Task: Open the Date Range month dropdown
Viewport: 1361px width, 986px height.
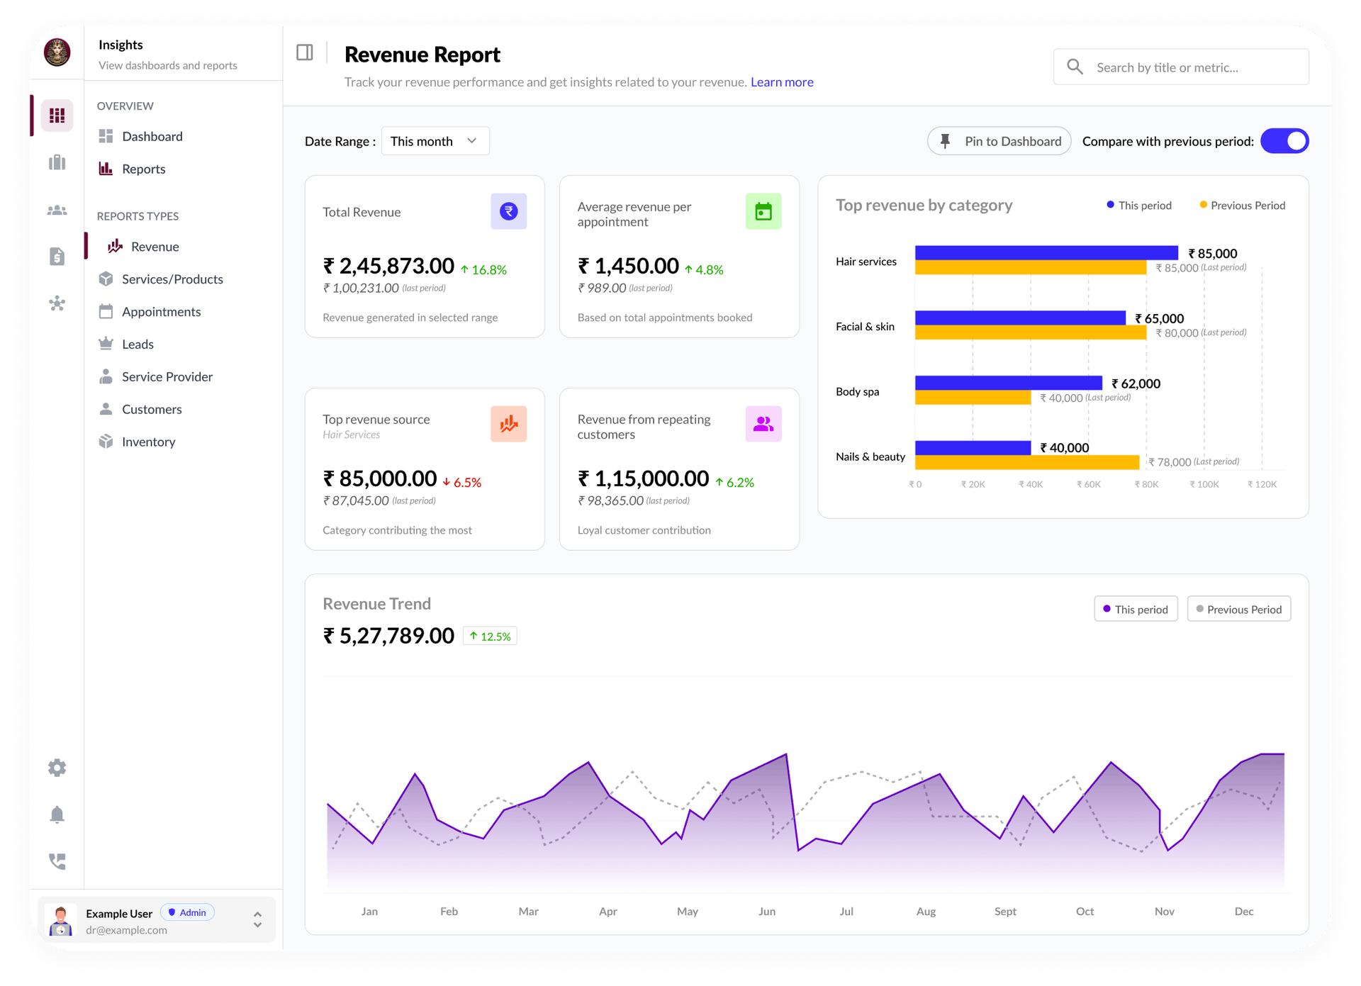Action: [x=435, y=140]
